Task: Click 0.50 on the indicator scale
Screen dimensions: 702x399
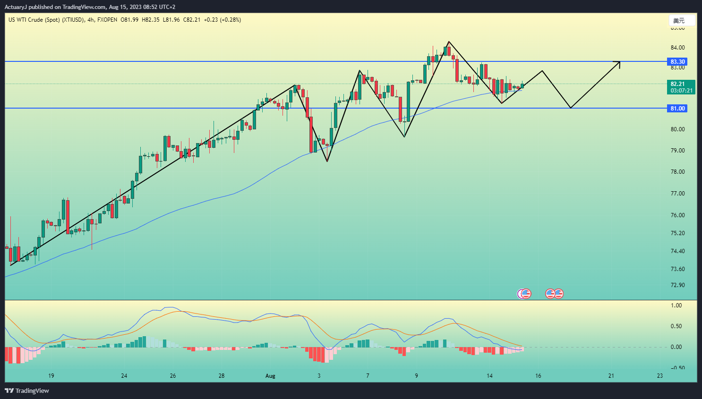Action: (676, 326)
